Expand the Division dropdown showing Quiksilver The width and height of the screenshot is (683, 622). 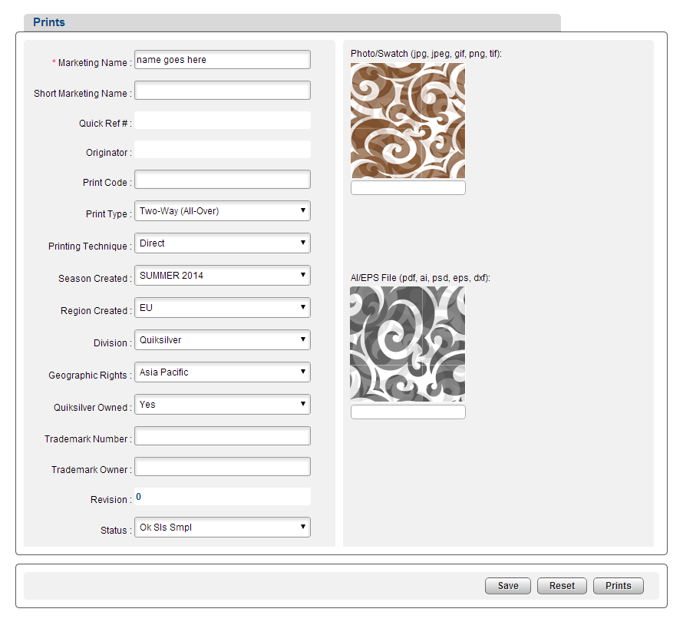[222, 340]
